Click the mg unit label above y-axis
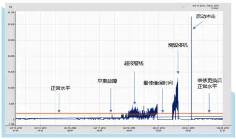The width and height of the screenshot is (236, 139). pyautogui.click(x=10, y=7)
